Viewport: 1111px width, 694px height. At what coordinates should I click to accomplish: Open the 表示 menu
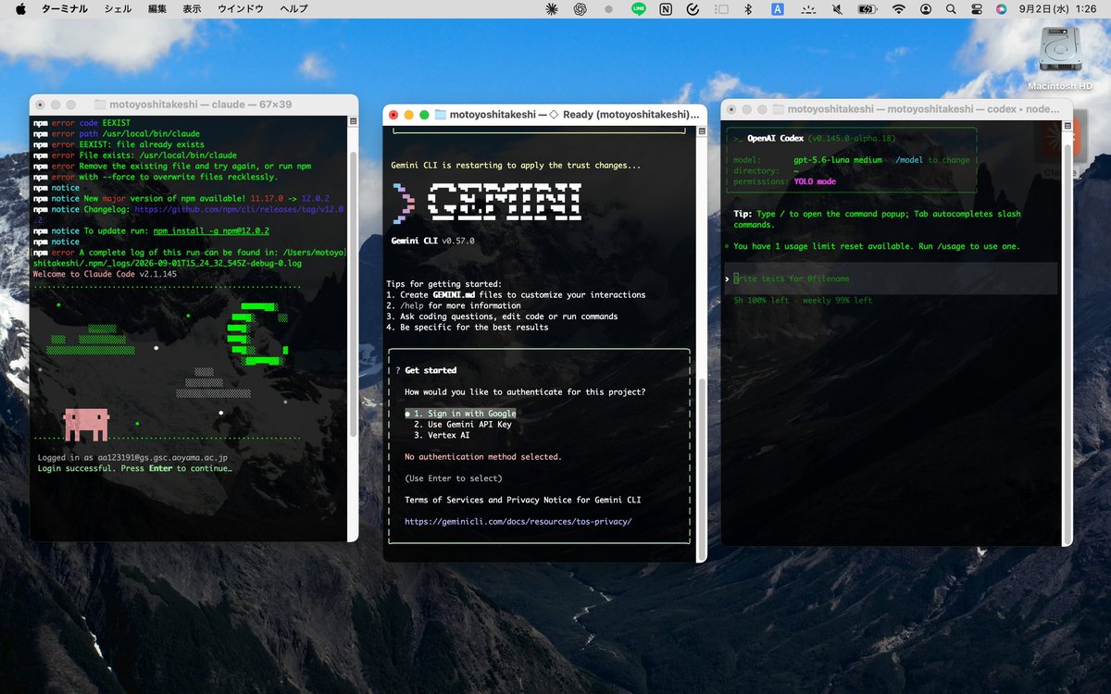(x=192, y=8)
